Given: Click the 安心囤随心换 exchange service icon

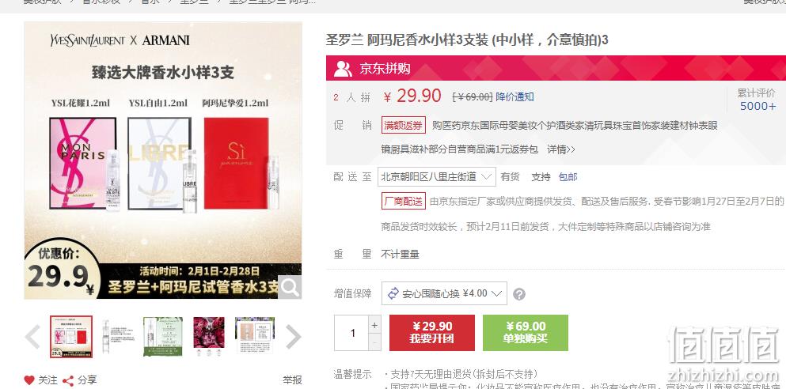Looking at the screenshot, I should tap(393, 293).
